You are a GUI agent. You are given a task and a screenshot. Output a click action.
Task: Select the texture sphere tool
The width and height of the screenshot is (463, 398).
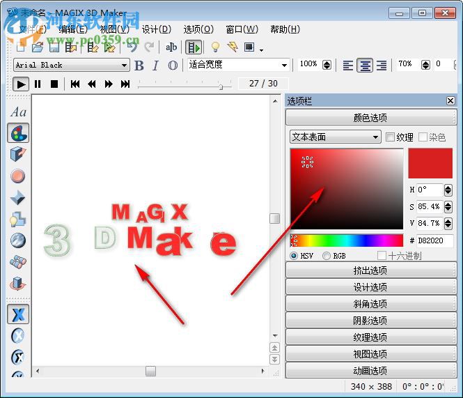18,240
